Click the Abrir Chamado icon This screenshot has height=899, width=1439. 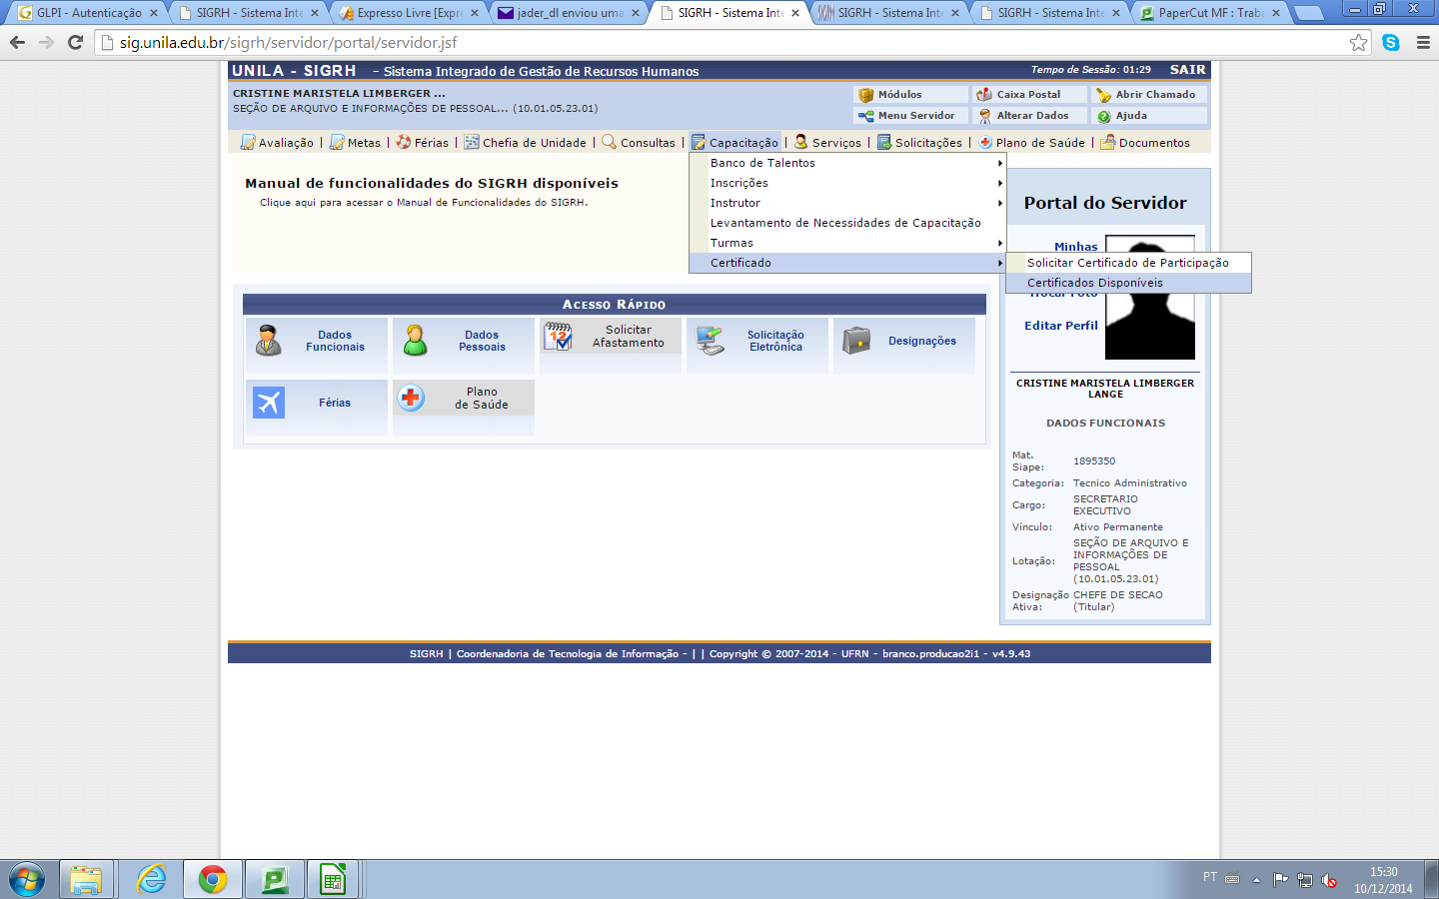coord(1103,95)
